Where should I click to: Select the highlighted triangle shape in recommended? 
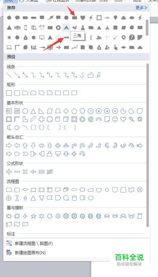(66, 28)
